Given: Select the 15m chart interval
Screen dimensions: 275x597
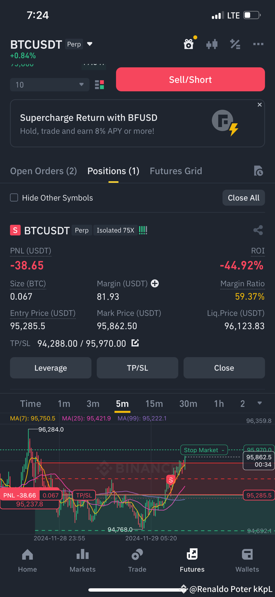Looking at the screenshot, I should (154, 403).
